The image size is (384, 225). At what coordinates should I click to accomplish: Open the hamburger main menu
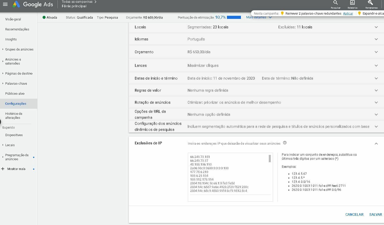[x=5, y=4]
